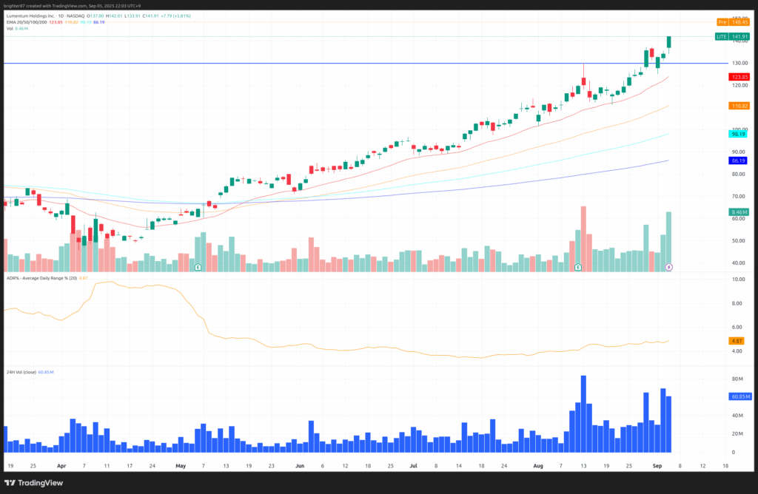758x494 pixels.
Task: Click the cyan 98.19 EMA price label
Action: [x=738, y=135]
